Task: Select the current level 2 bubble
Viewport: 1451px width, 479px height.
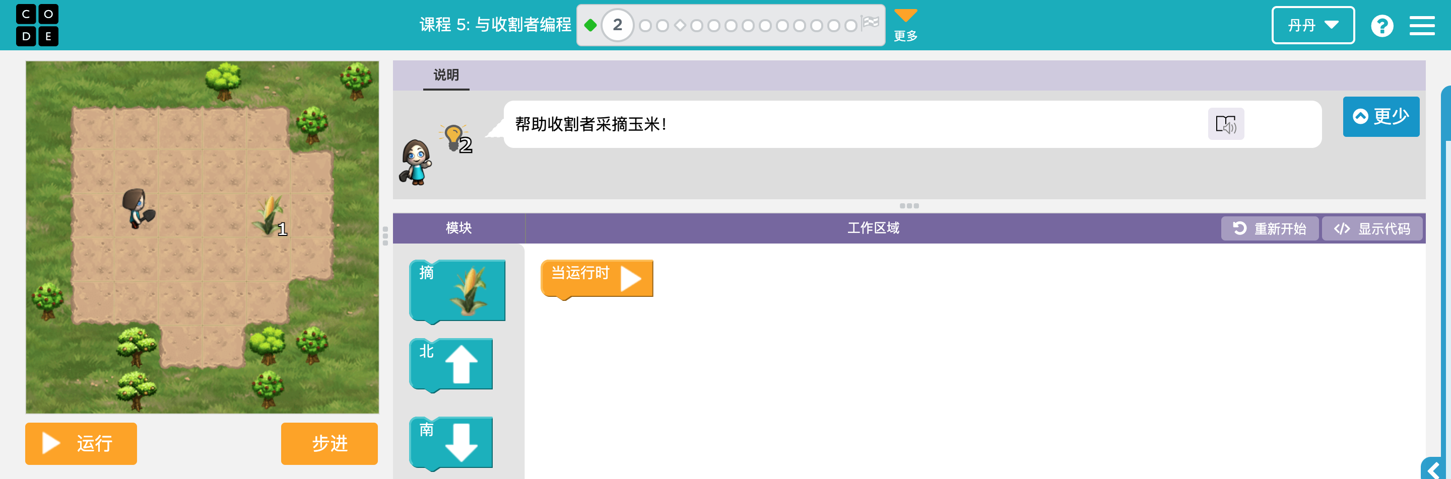Action: [617, 25]
